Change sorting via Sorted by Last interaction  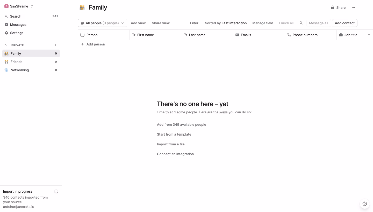[226, 23]
